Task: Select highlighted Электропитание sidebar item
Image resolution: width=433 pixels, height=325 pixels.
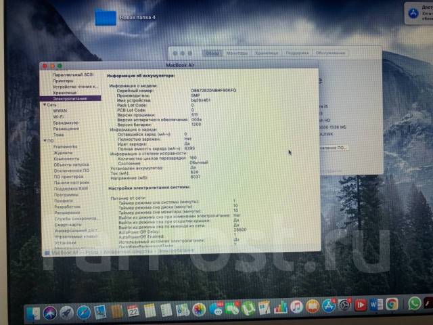Action: pos(70,98)
